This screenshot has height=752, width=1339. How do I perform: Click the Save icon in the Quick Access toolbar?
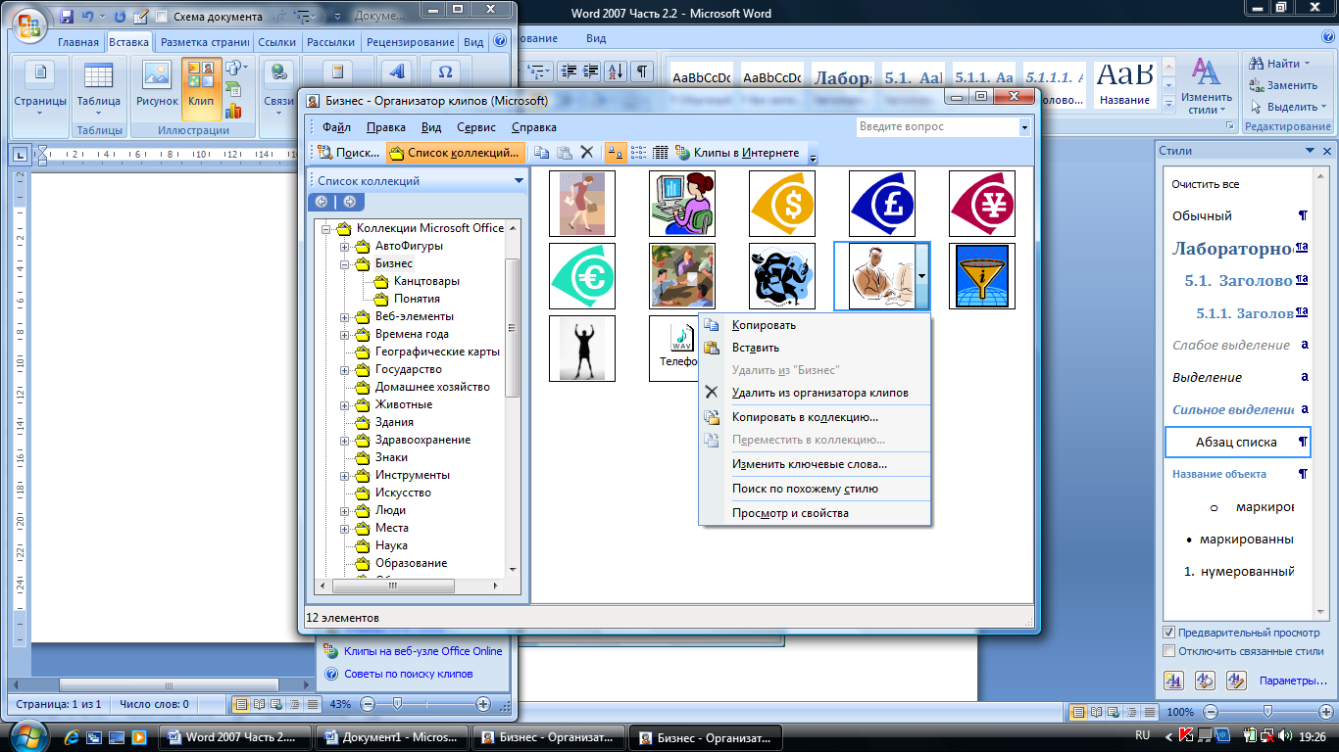coord(67,17)
